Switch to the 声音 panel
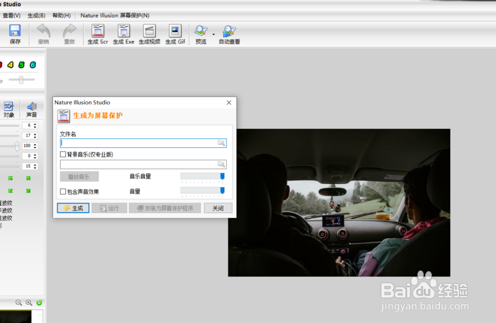This screenshot has width=496, height=323. (31, 109)
